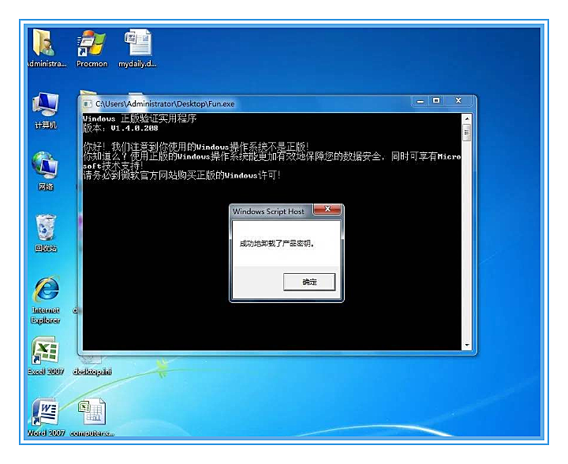
Task: Click the console scrollbar down arrow
Action: (467, 345)
